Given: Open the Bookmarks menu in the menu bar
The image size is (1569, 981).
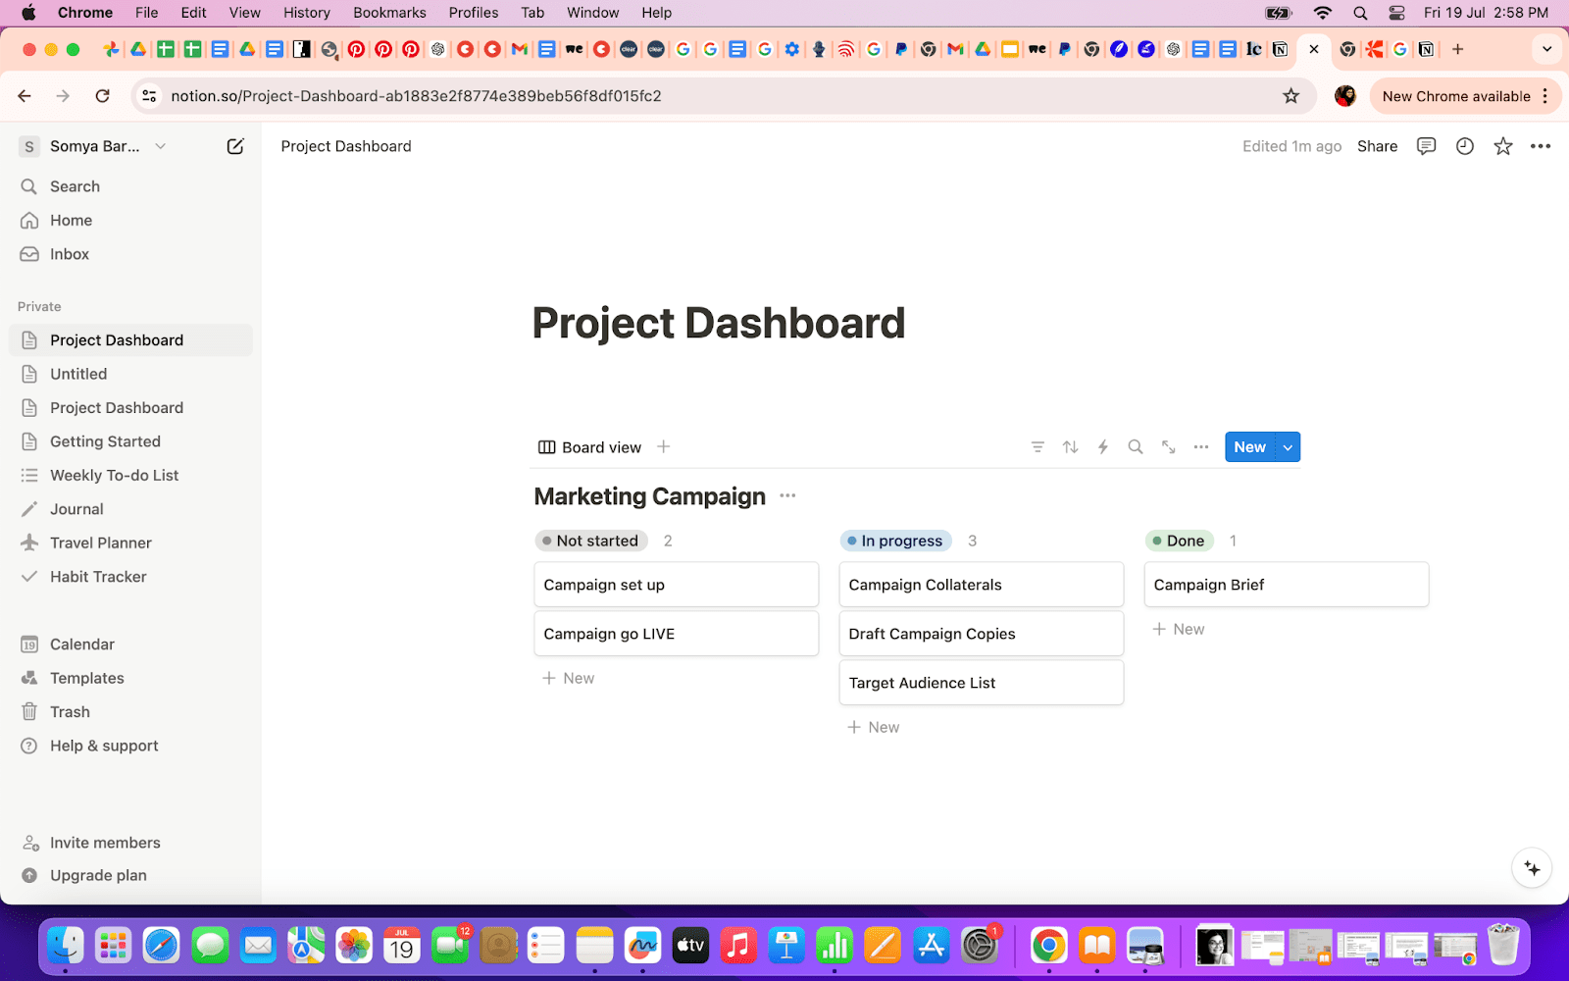Looking at the screenshot, I should (x=388, y=12).
